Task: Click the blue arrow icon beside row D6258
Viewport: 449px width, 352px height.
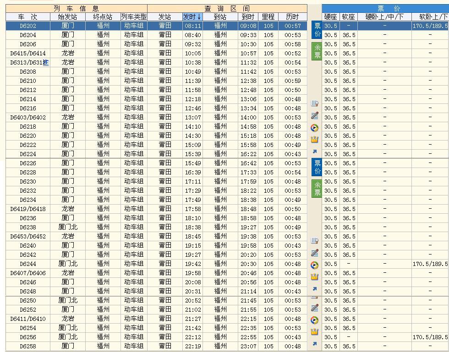Action: 314,344
